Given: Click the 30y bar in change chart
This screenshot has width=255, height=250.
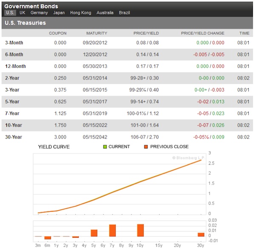Looking at the screenshot, I should coord(201,234).
